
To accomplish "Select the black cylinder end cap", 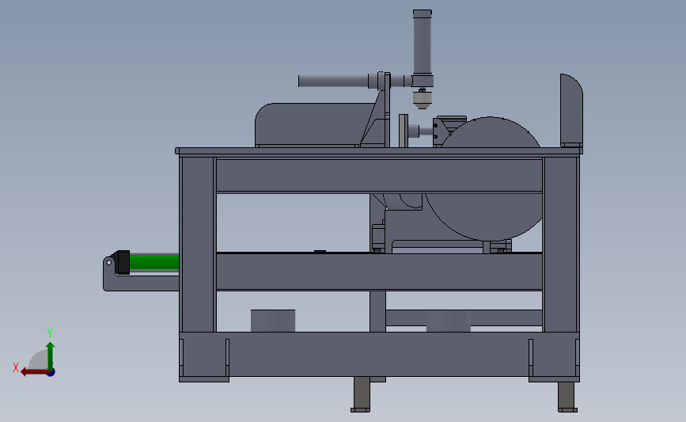I will pos(122,262).
